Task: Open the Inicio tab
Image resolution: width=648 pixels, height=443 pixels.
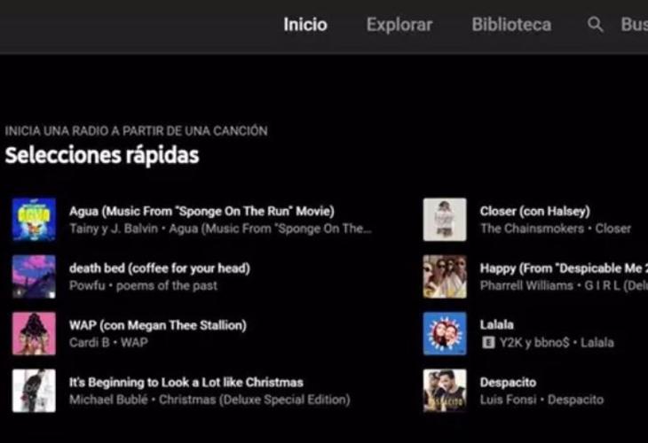Action: tap(305, 25)
